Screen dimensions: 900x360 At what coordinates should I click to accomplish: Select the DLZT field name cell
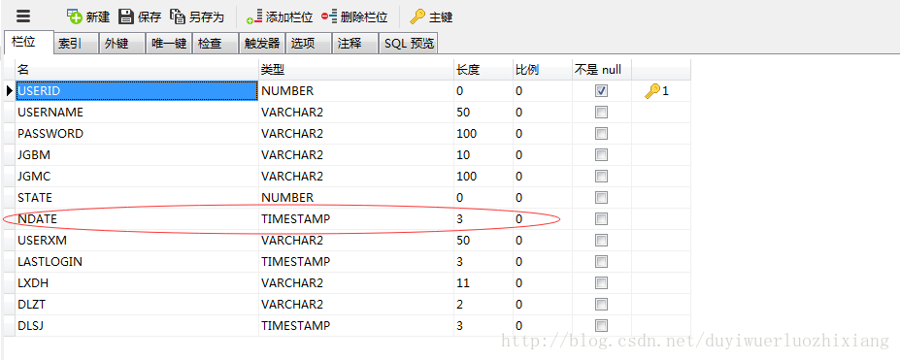[x=137, y=305]
